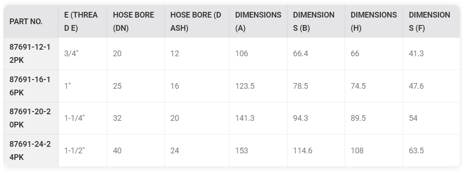Click the HOSE BORE (DASH) header
Screen dimensions: 463x174
tap(196, 22)
